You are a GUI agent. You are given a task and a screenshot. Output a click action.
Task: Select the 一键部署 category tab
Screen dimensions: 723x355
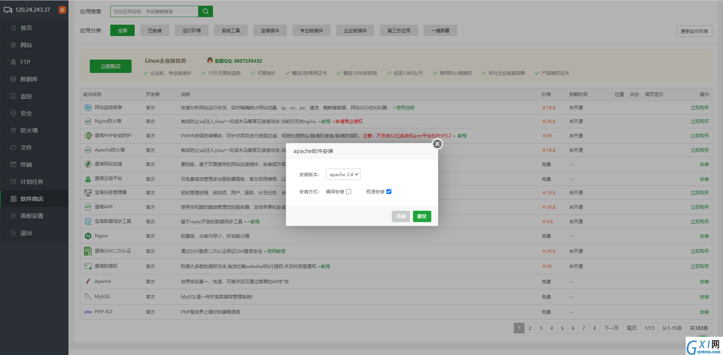[x=440, y=30]
